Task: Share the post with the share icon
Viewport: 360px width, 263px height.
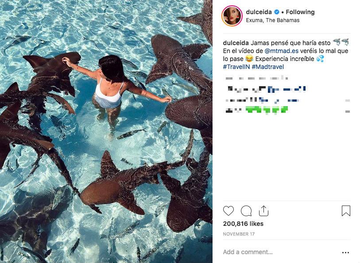Action: (263, 211)
